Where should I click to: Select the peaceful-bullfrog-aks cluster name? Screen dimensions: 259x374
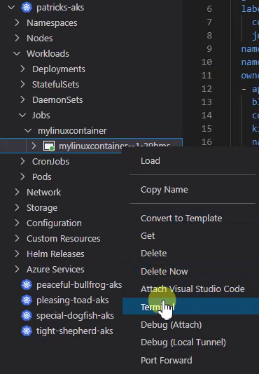point(79,285)
